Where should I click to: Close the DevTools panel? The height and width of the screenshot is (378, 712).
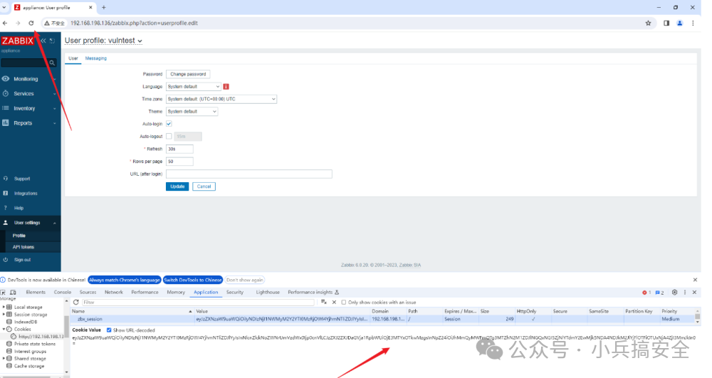coord(694,293)
